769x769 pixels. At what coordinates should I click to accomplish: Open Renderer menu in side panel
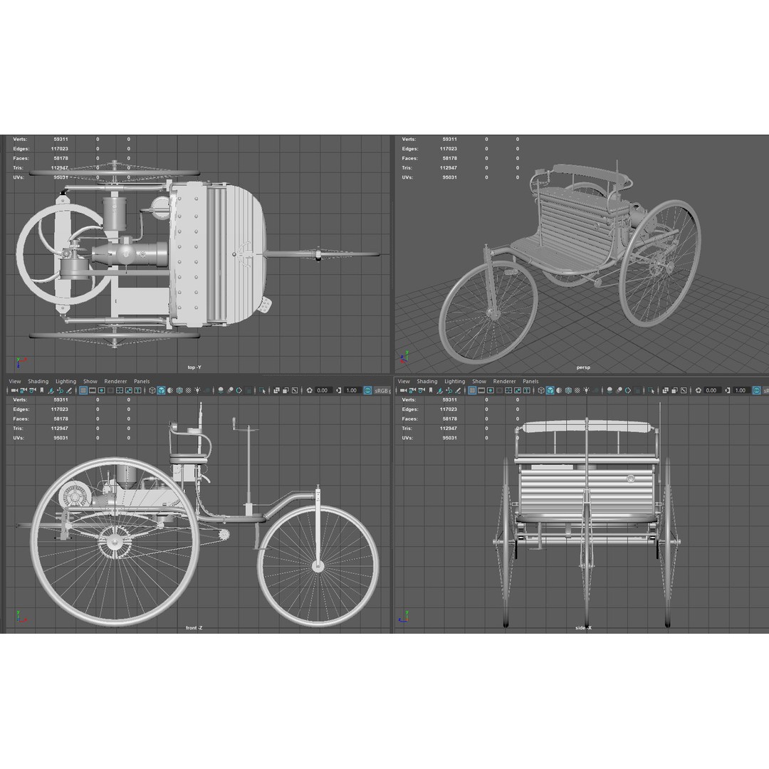(x=504, y=381)
